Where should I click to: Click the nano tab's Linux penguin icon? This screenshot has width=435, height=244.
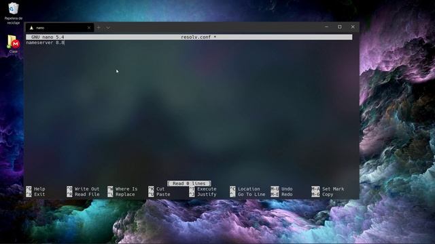[31, 28]
